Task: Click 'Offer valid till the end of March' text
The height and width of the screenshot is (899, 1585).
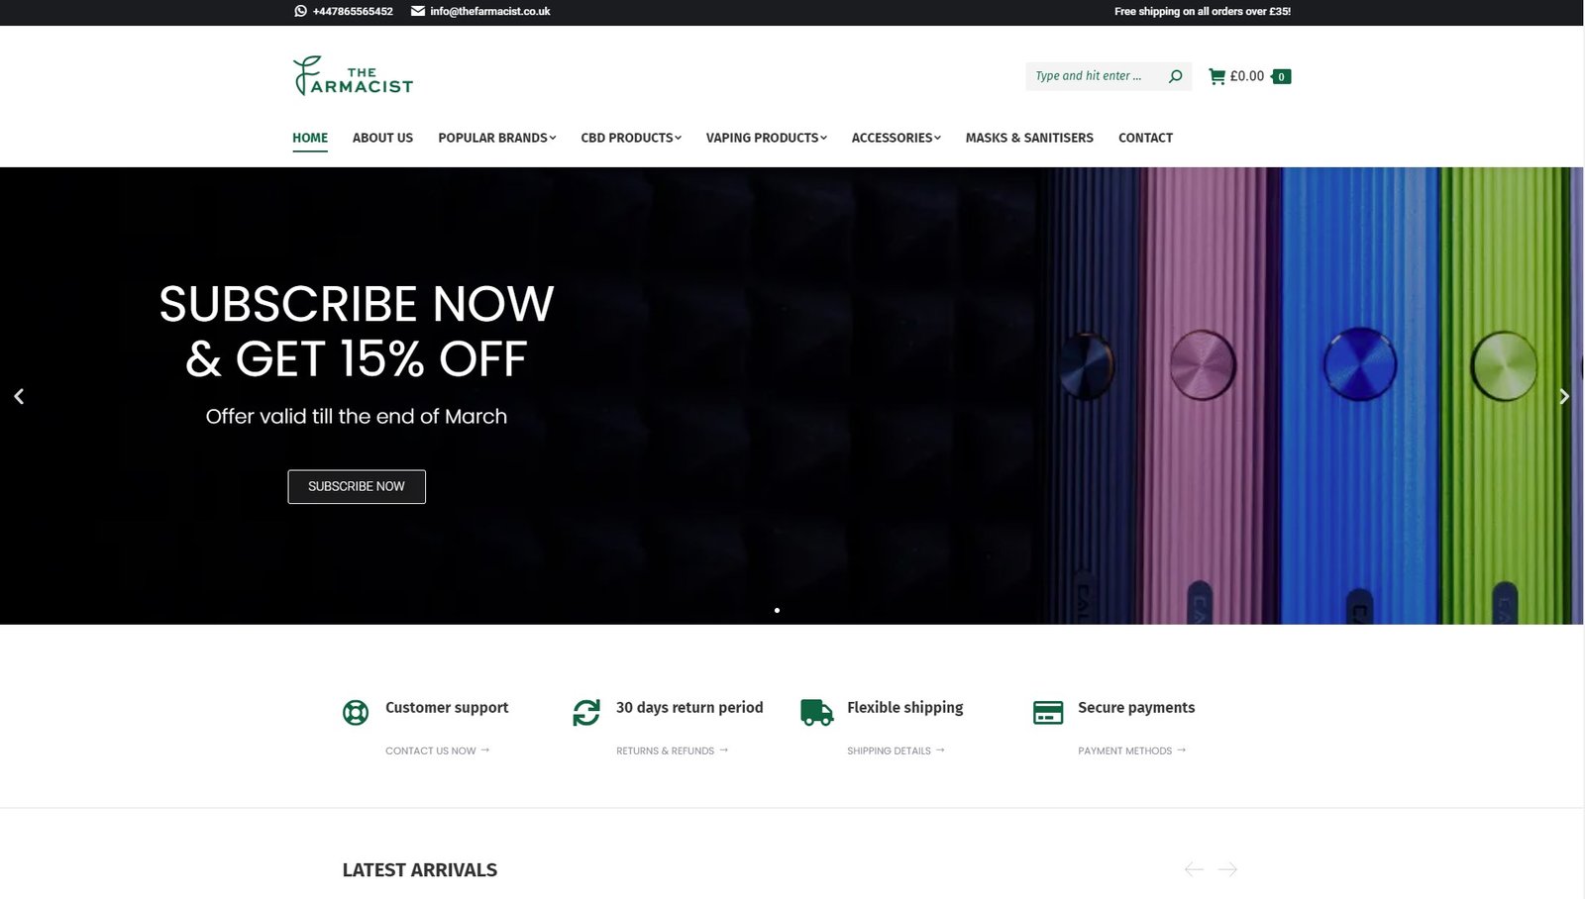Action: coord(357,416)
